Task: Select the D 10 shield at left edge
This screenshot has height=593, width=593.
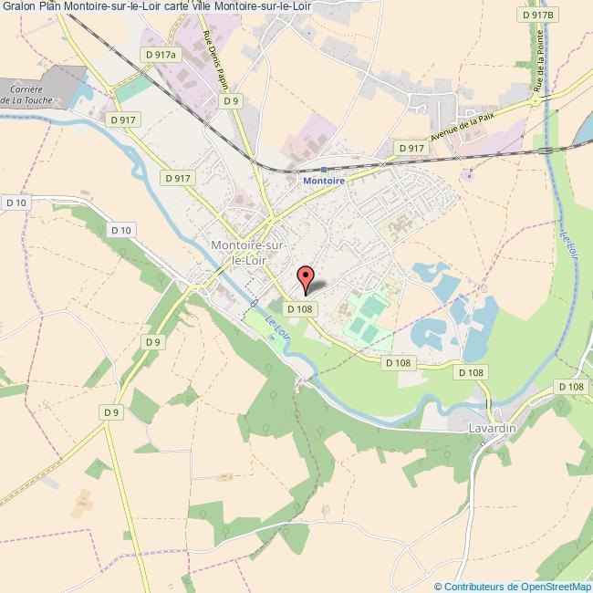Action: coord(16,203)
